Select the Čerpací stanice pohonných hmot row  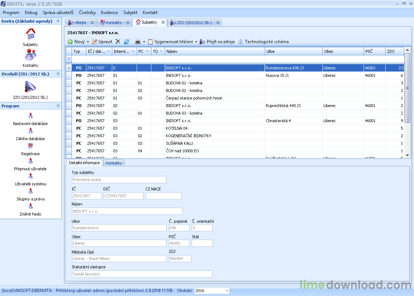235,98
